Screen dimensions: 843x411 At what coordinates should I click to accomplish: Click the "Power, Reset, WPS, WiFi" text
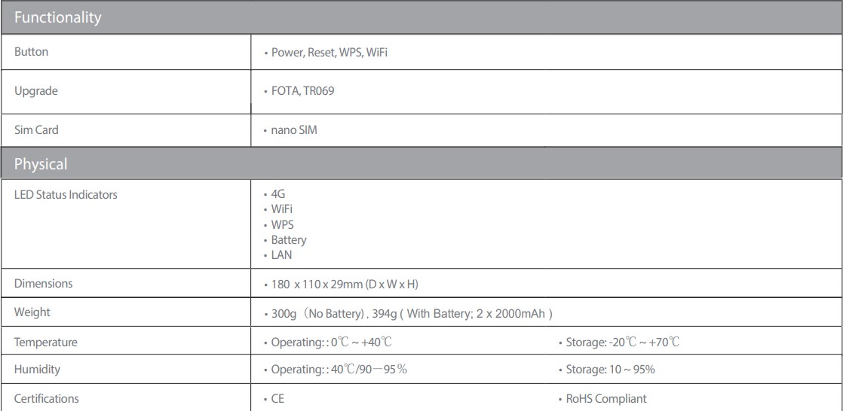(x=330, y=53)
